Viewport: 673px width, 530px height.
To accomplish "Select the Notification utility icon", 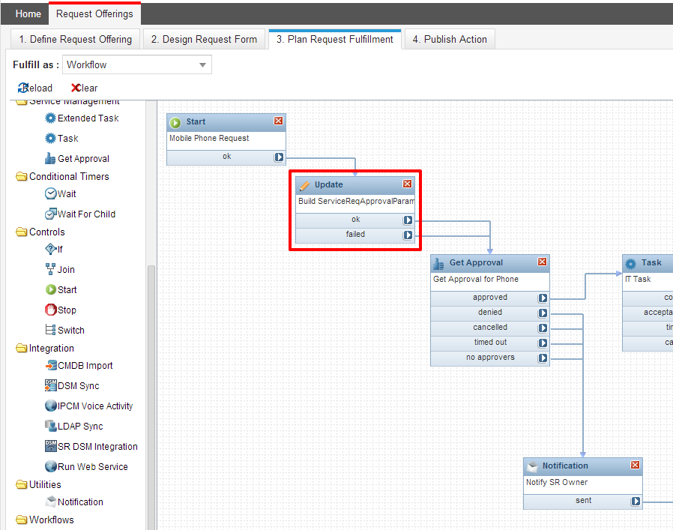I will [76, 502].
